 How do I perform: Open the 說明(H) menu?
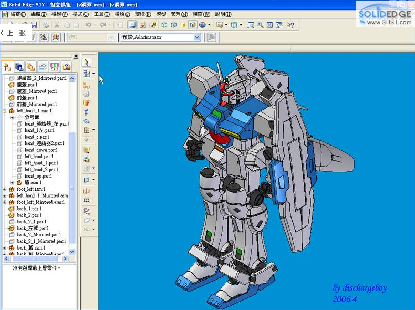223,14
